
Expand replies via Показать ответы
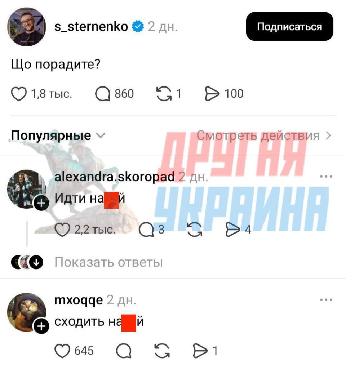tap(108, 262)
